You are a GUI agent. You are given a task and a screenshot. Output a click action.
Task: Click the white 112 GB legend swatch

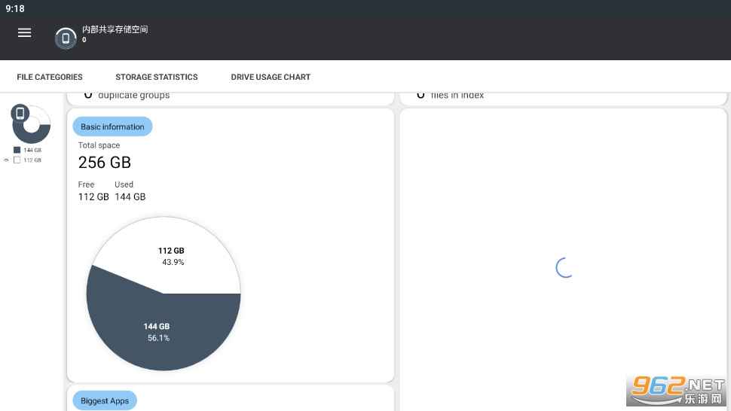[17, 160]
